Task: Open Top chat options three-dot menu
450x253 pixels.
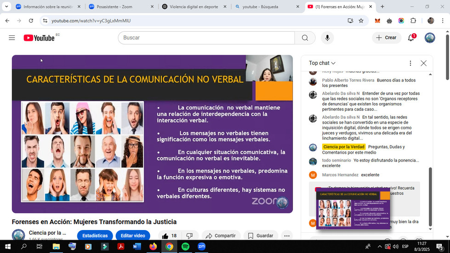Action: coord(410,63)
